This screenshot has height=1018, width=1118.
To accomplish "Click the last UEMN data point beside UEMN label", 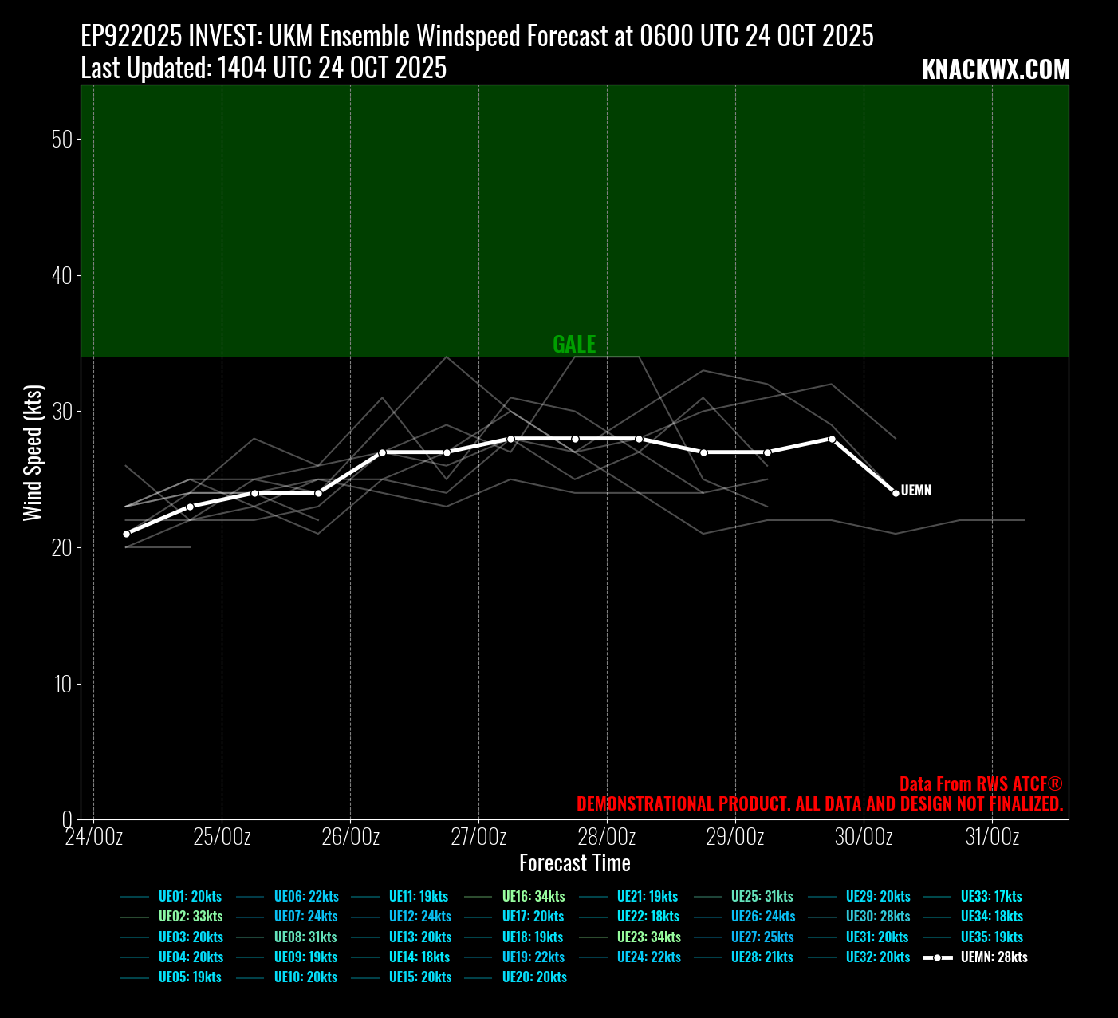I will pos(896,493).
